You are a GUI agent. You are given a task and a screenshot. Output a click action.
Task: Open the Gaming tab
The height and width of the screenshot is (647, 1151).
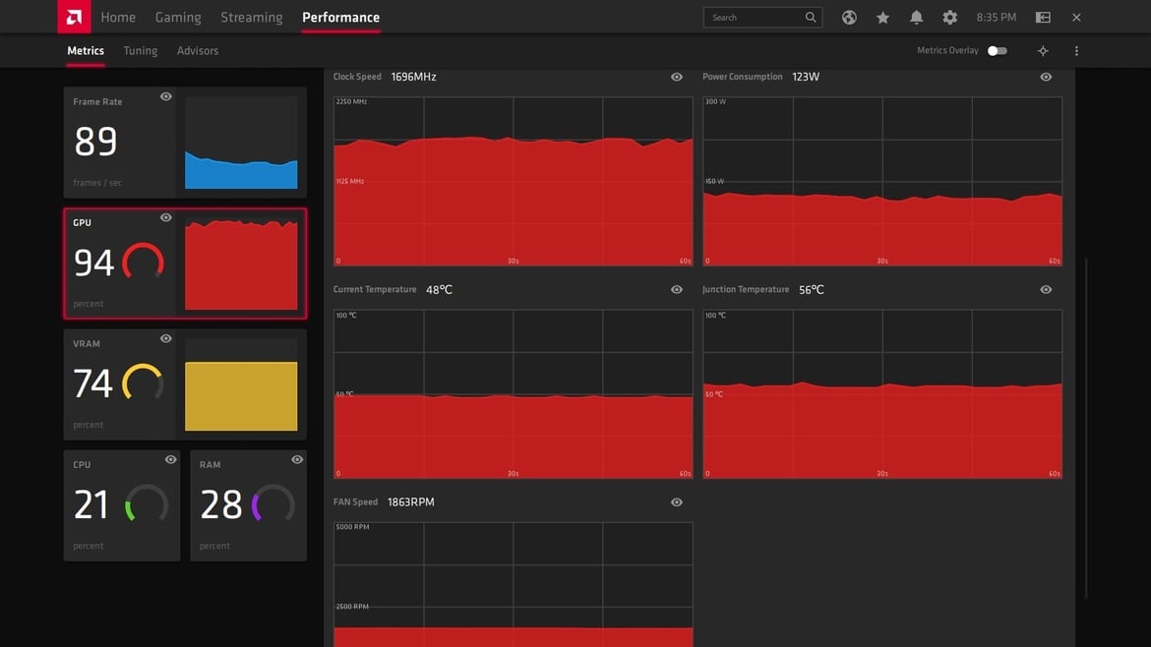point(178,18)
